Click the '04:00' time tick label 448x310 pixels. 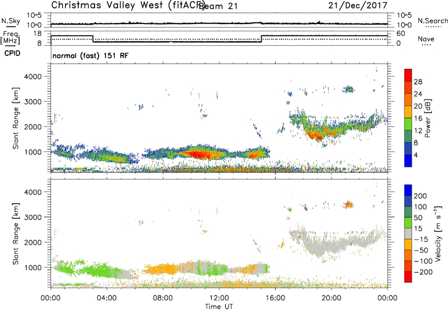106,298
